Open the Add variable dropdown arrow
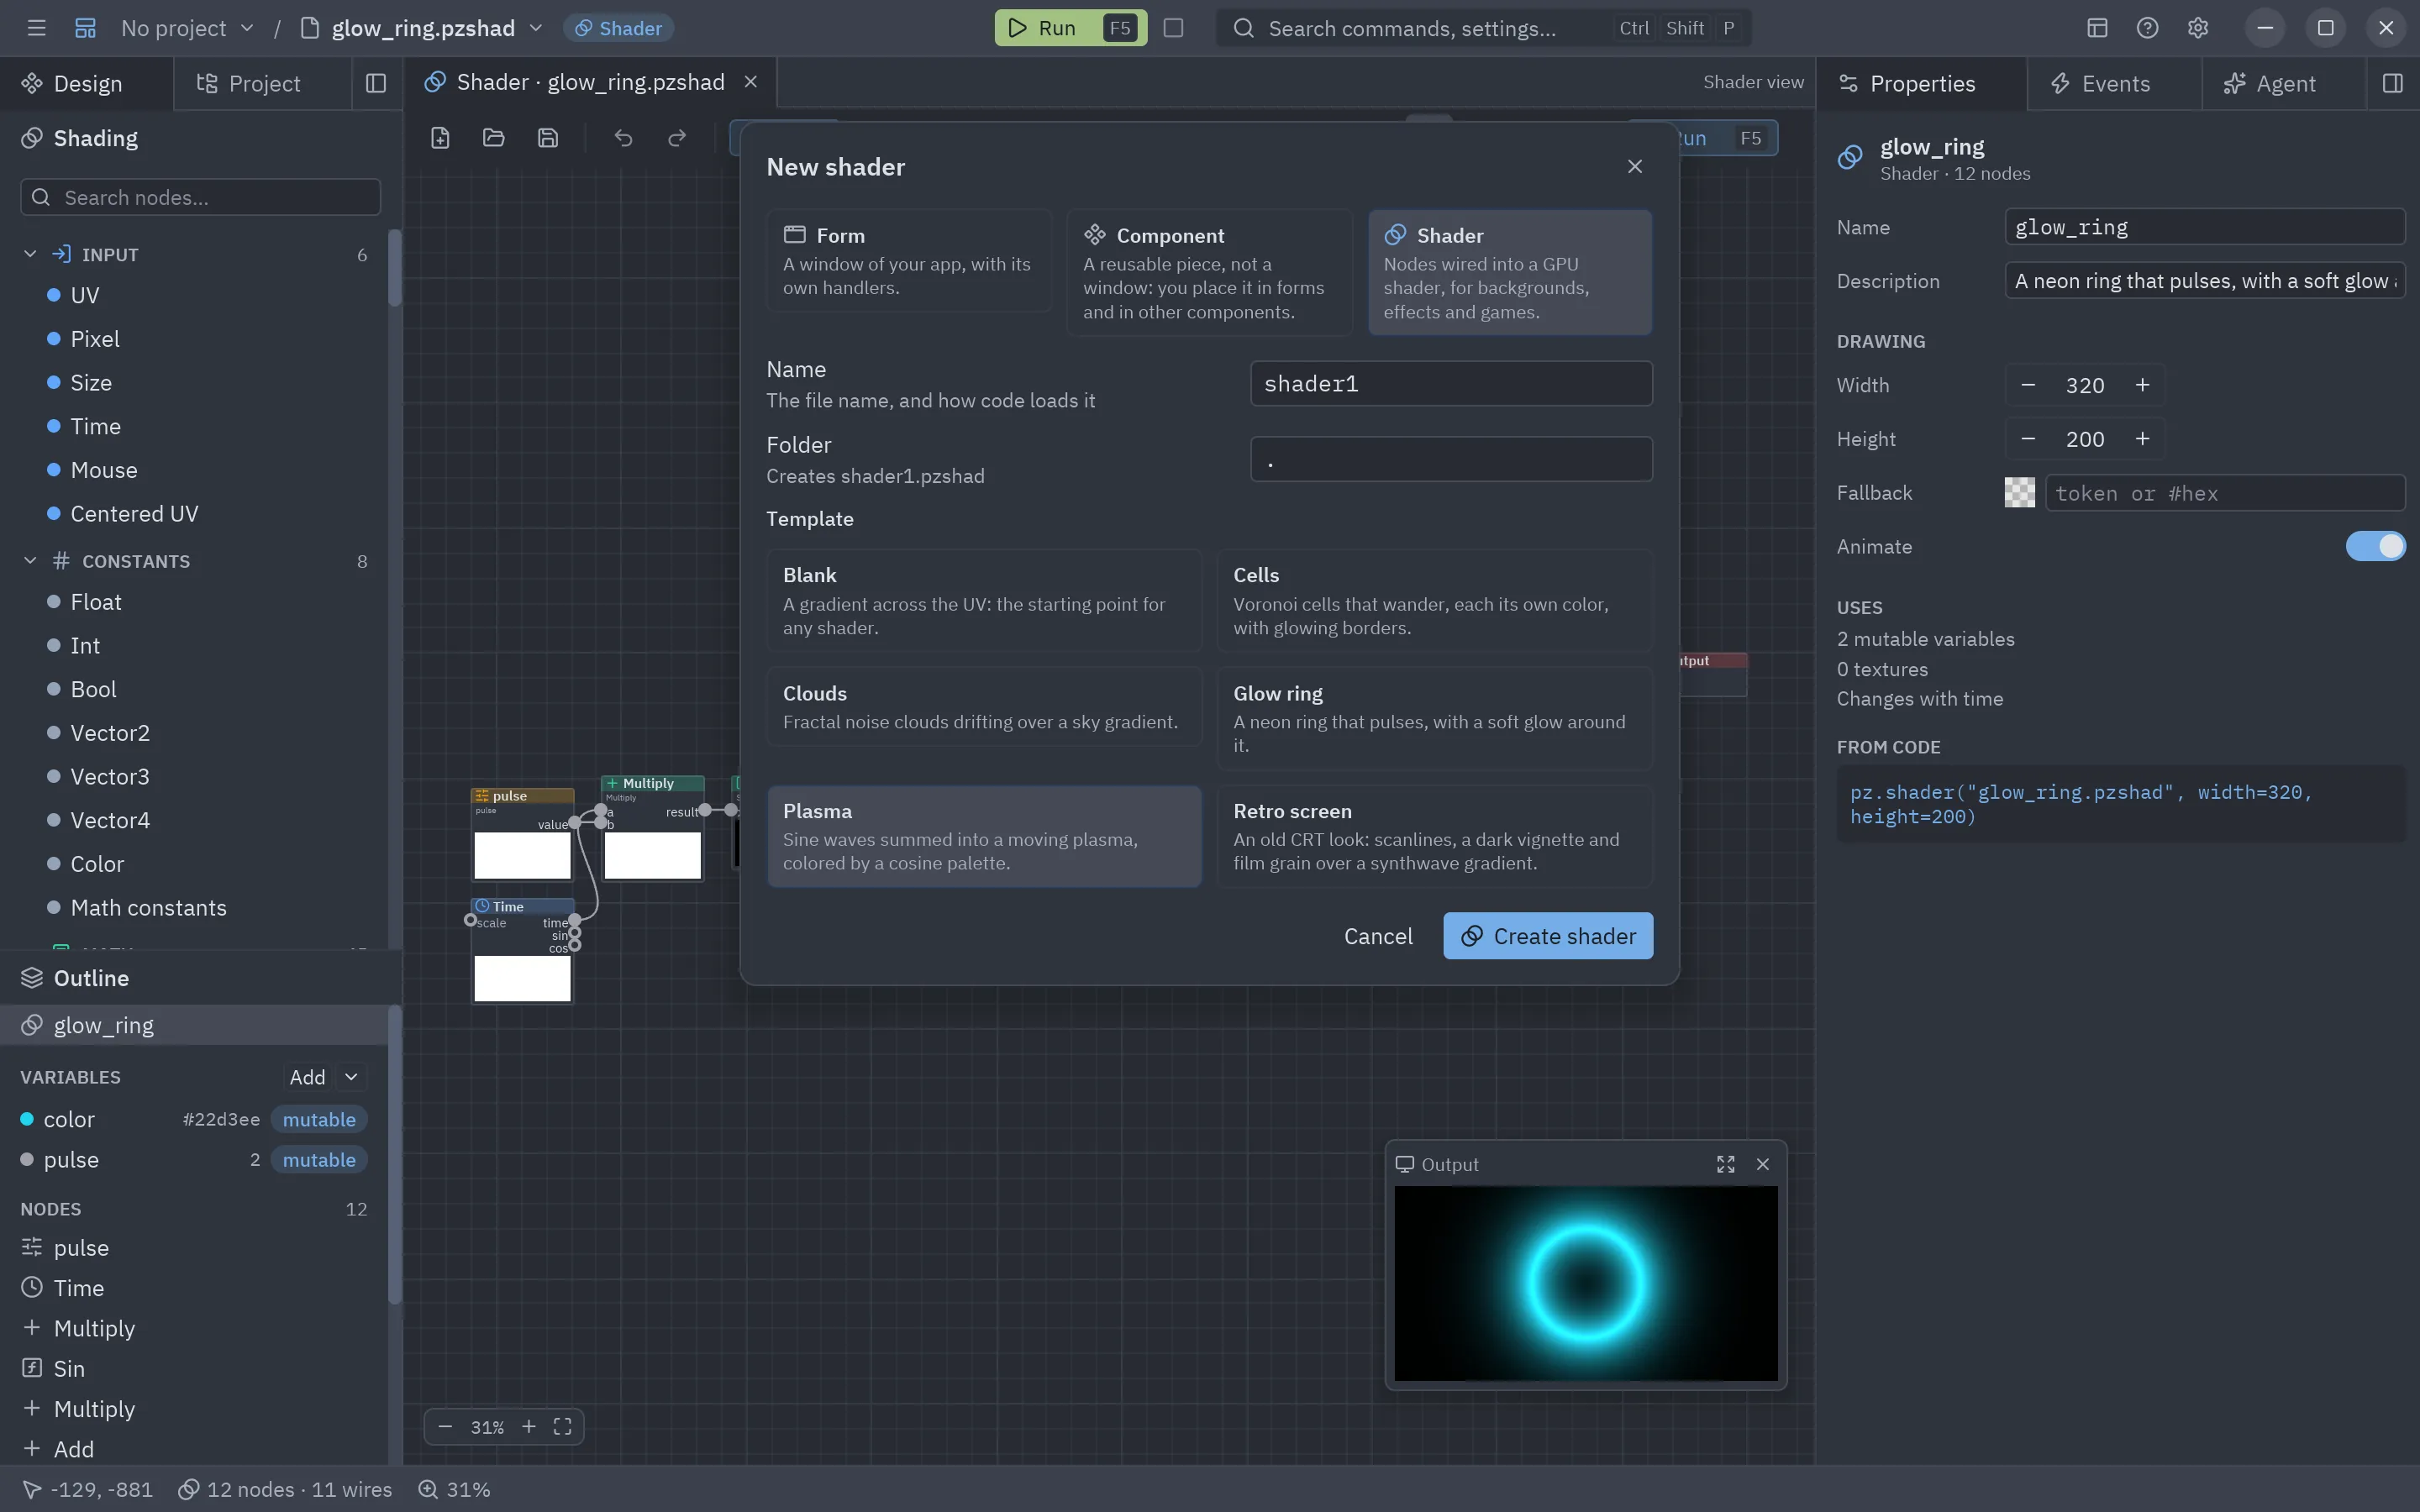The width and height of the screenshot is (2420, 1512). [x=351, y=1077]
